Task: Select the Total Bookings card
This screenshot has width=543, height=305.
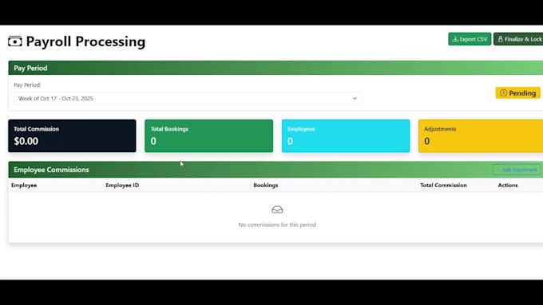Action: point(209,135)
